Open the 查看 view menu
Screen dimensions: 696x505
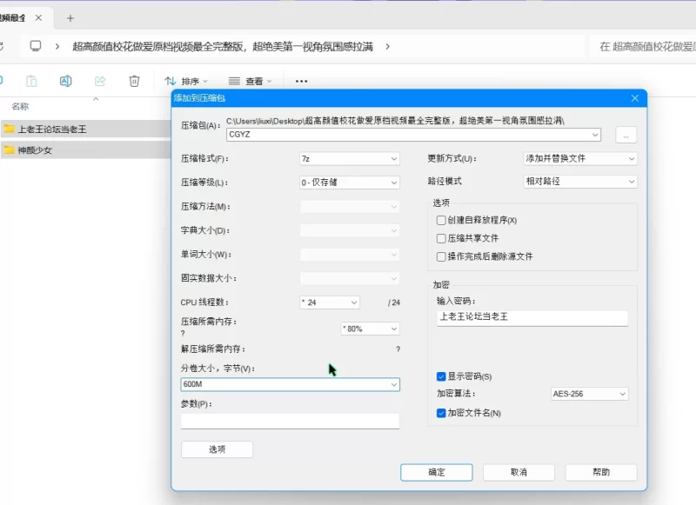point(250,81)
